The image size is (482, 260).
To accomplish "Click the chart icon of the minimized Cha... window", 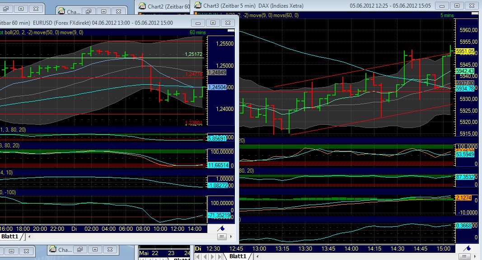I will pyautogui.click(x=61, y=10).
